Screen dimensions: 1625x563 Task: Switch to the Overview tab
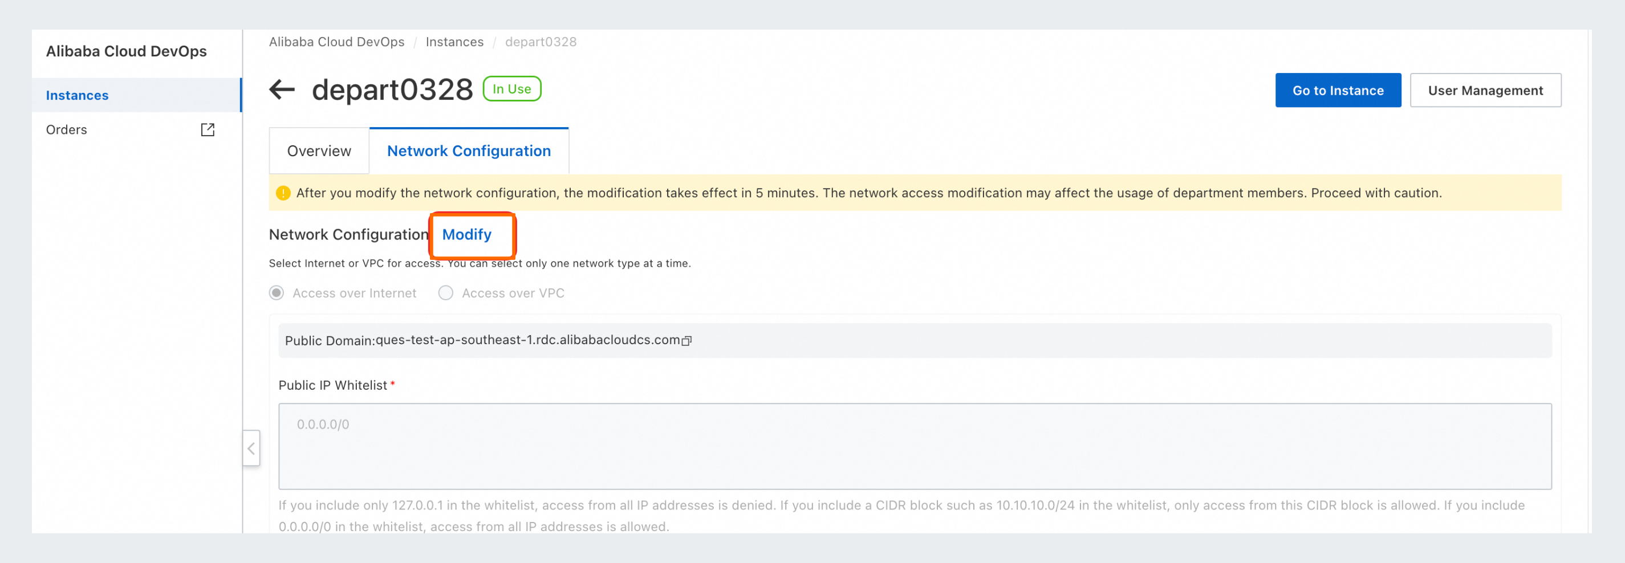click(x=319, y=152)
